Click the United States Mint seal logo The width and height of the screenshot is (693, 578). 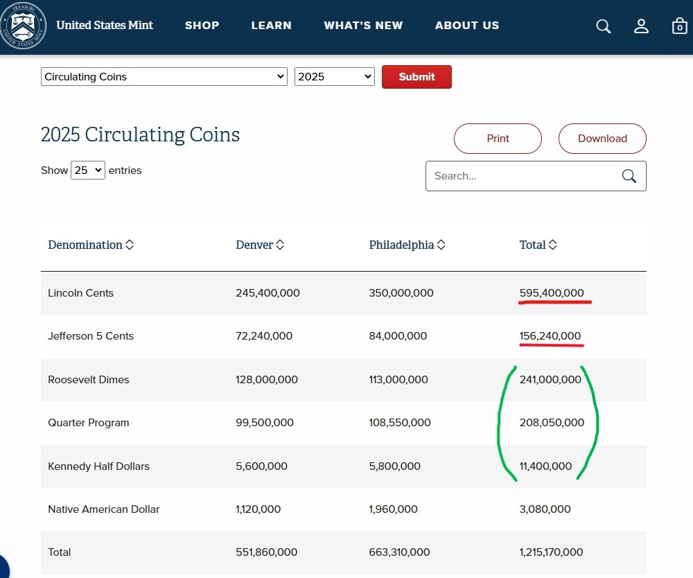[24, 25]
